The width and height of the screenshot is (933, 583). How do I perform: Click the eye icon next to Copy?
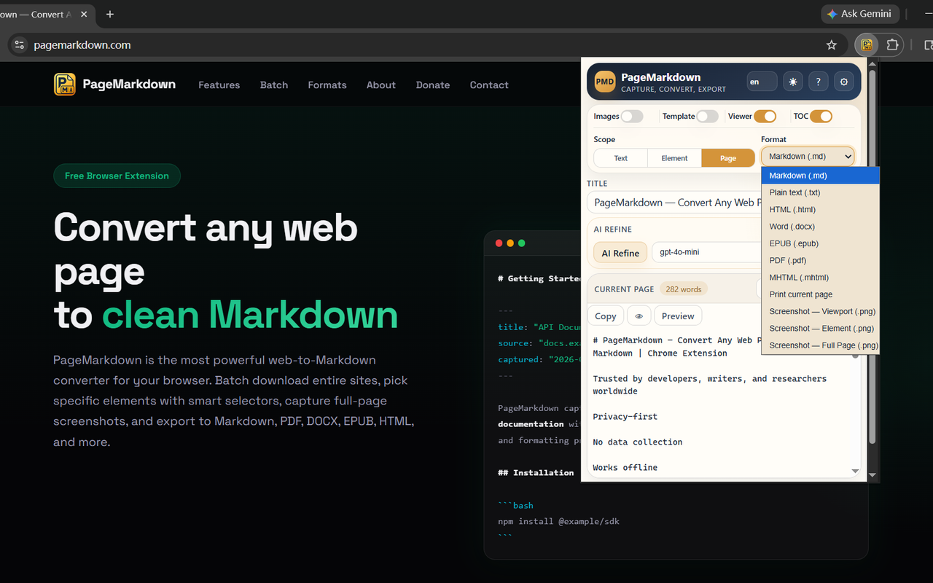(x=639, y=316)
